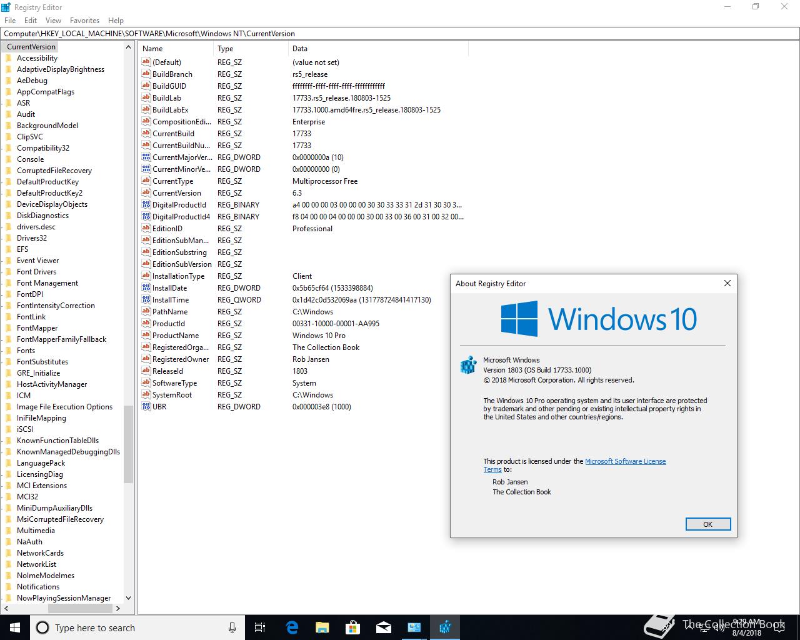Screen dimensions: 800x640
Task: Click the ProductName string value icon
Action: [x=146, y=335]
